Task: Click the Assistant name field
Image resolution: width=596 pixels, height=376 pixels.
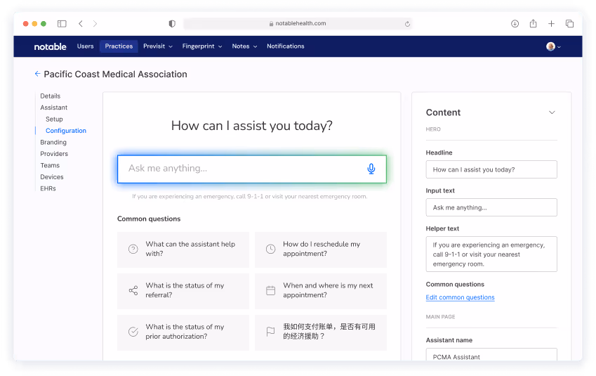Action: pyautogui.click(x=491, y=355)
